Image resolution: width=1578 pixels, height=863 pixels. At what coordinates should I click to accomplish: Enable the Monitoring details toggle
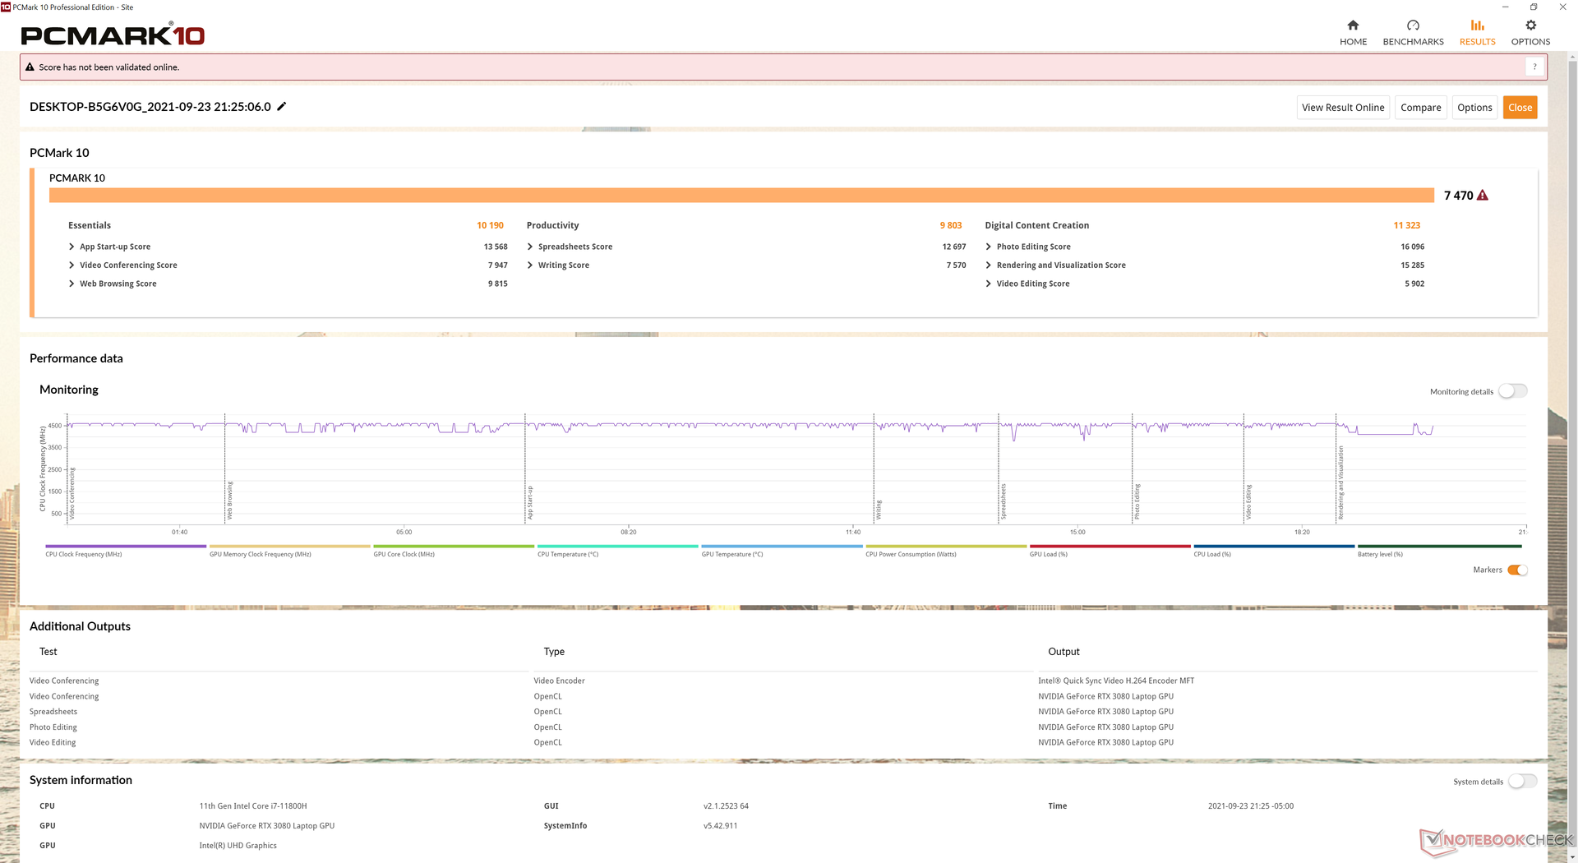(1512, 391)
